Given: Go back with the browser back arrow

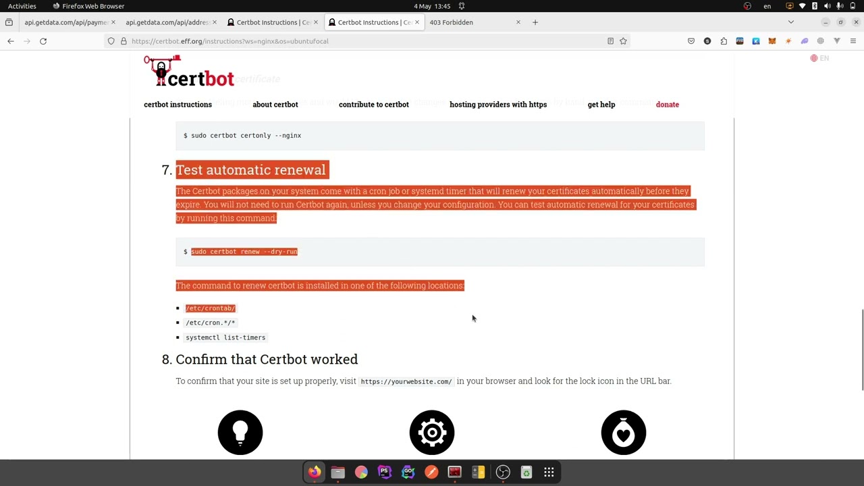Looking at the screenshot, I should 11,41.
